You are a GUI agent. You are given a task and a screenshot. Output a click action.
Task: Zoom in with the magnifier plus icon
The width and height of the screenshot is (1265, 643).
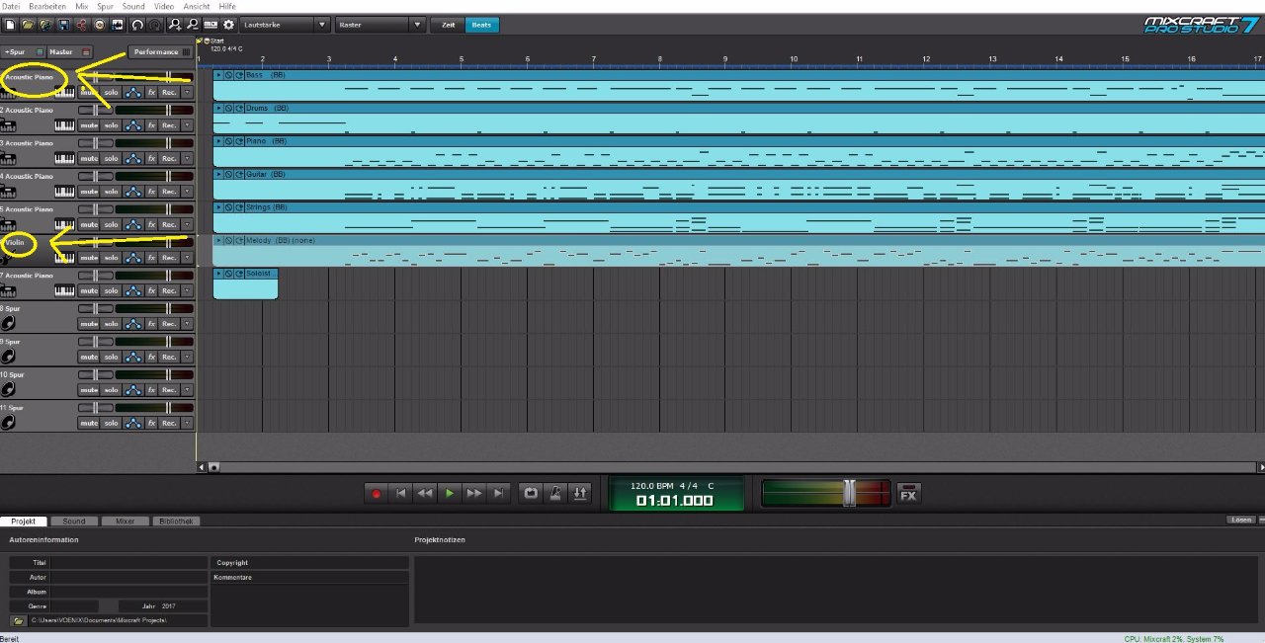pyautogui.click(x=175, y=24)
